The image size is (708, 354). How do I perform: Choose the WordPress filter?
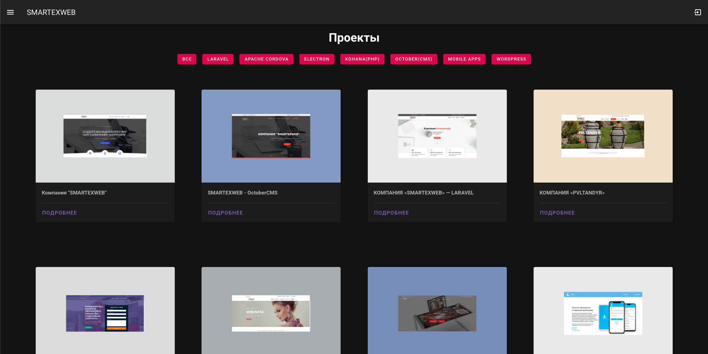511,59
